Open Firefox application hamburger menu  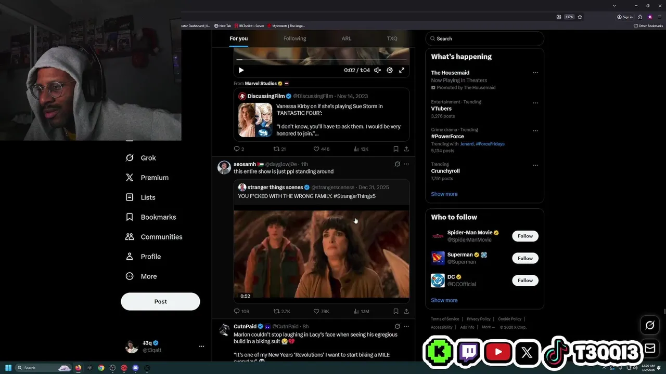(660, 17)
